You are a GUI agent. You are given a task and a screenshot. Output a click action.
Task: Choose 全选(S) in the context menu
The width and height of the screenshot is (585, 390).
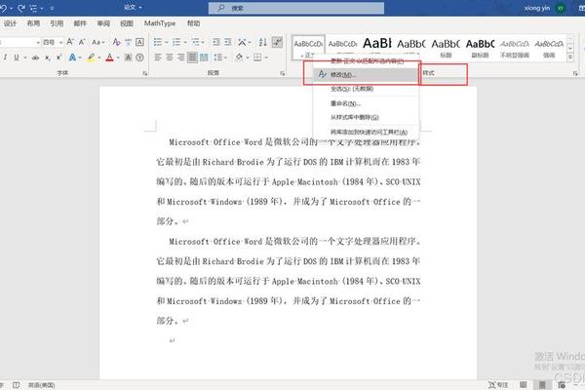coord(366,89)
